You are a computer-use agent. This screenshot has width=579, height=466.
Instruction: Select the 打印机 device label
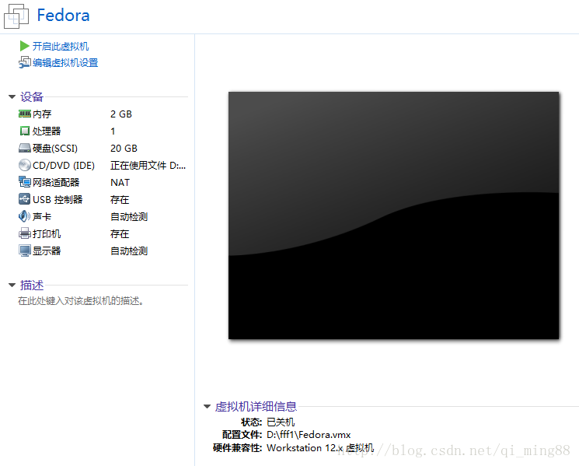coord(47,233)
